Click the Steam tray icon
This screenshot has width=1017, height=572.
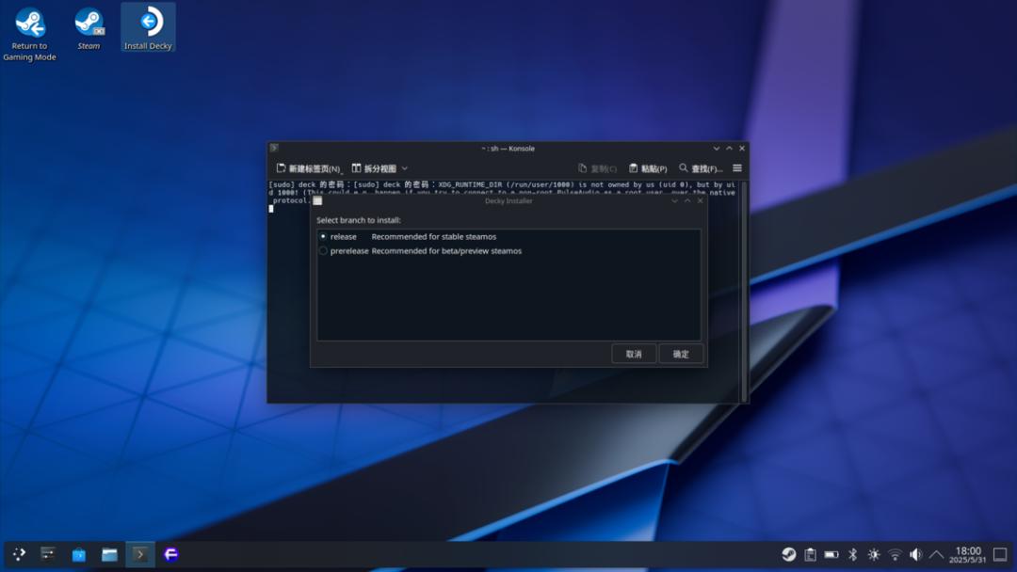click(x=789, y=554)
